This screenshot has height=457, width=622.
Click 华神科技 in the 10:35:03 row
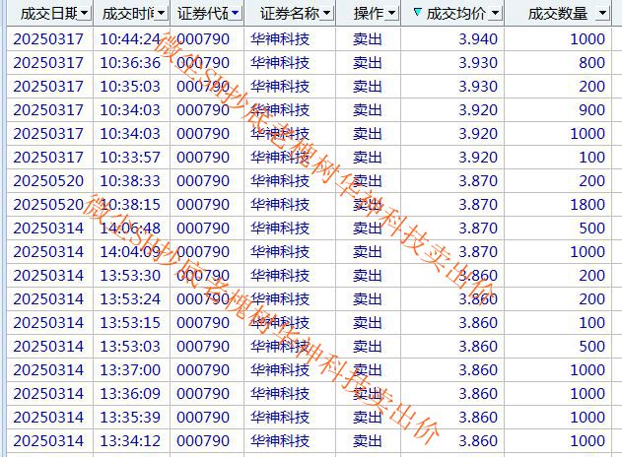(280, 87)
